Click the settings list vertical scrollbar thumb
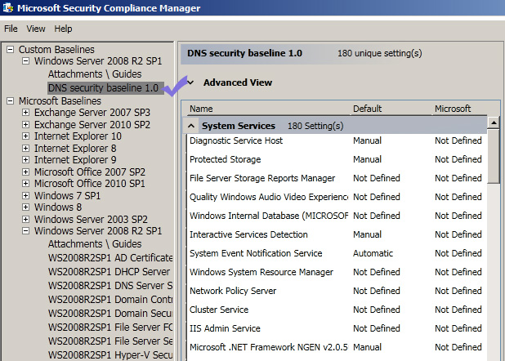This screenshot has width=505, height=361. pyautogui.click(x=494, y=156)
